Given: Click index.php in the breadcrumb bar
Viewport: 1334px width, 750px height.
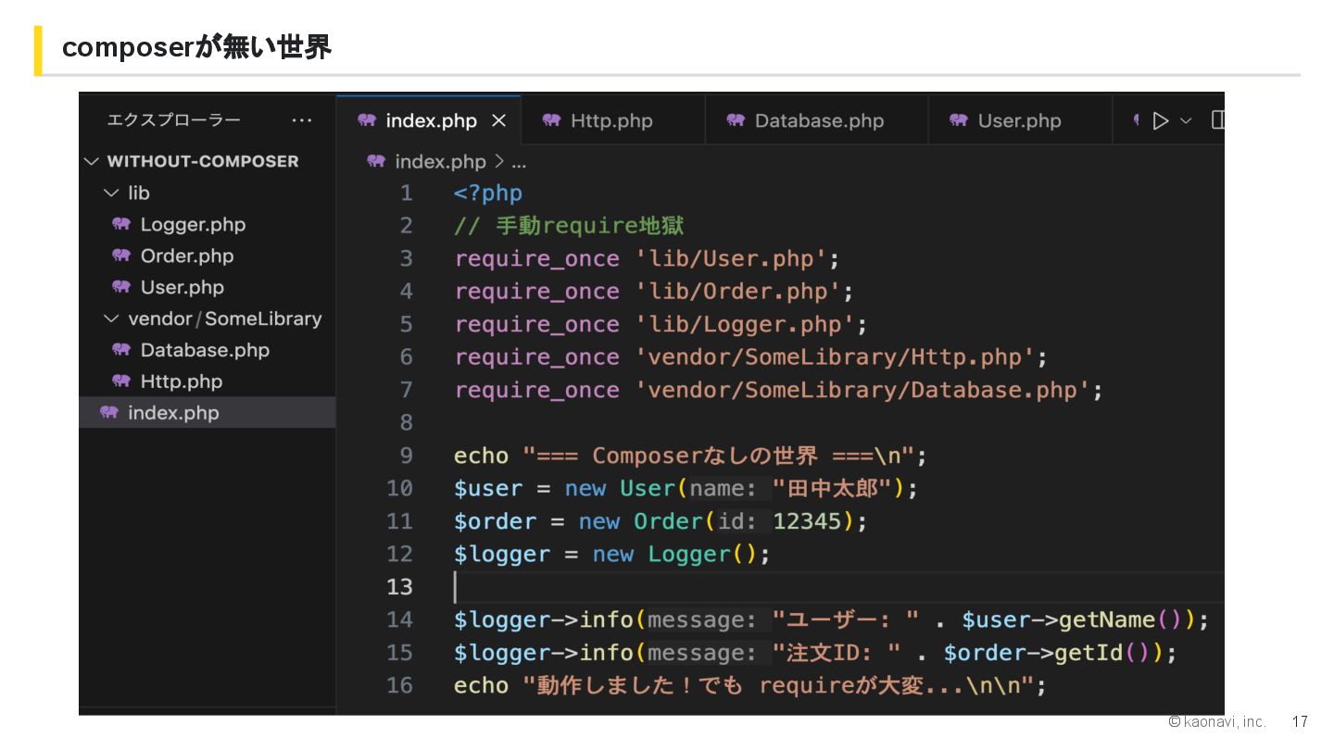Looking at the screenshot, I should click(440, 161).
